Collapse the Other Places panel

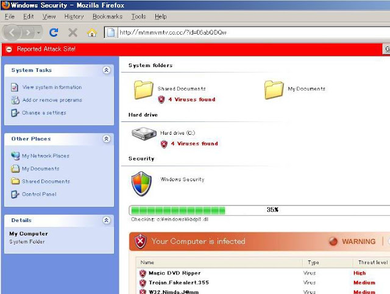click(x=107, y=139)
